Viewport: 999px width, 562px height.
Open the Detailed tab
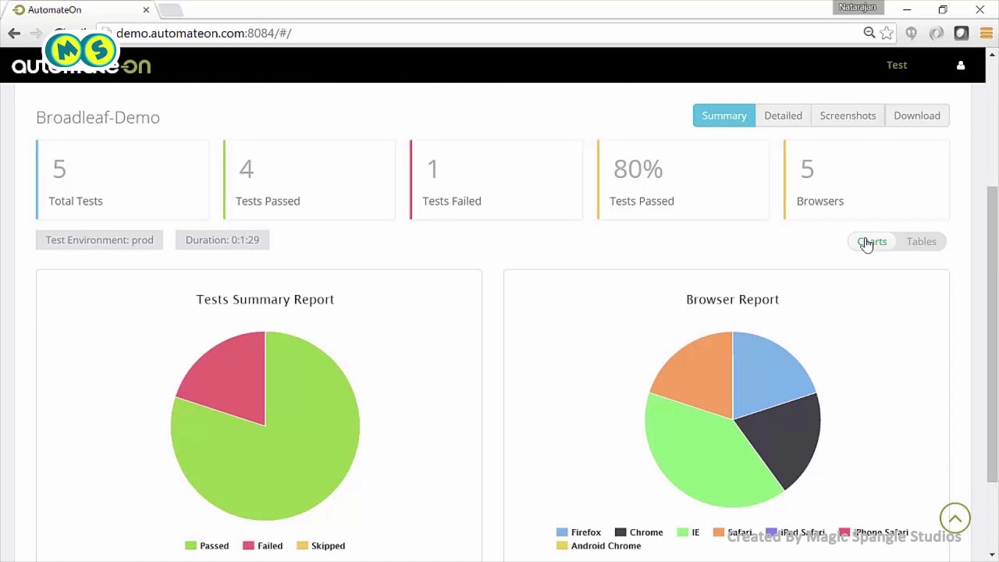[783, 116]
